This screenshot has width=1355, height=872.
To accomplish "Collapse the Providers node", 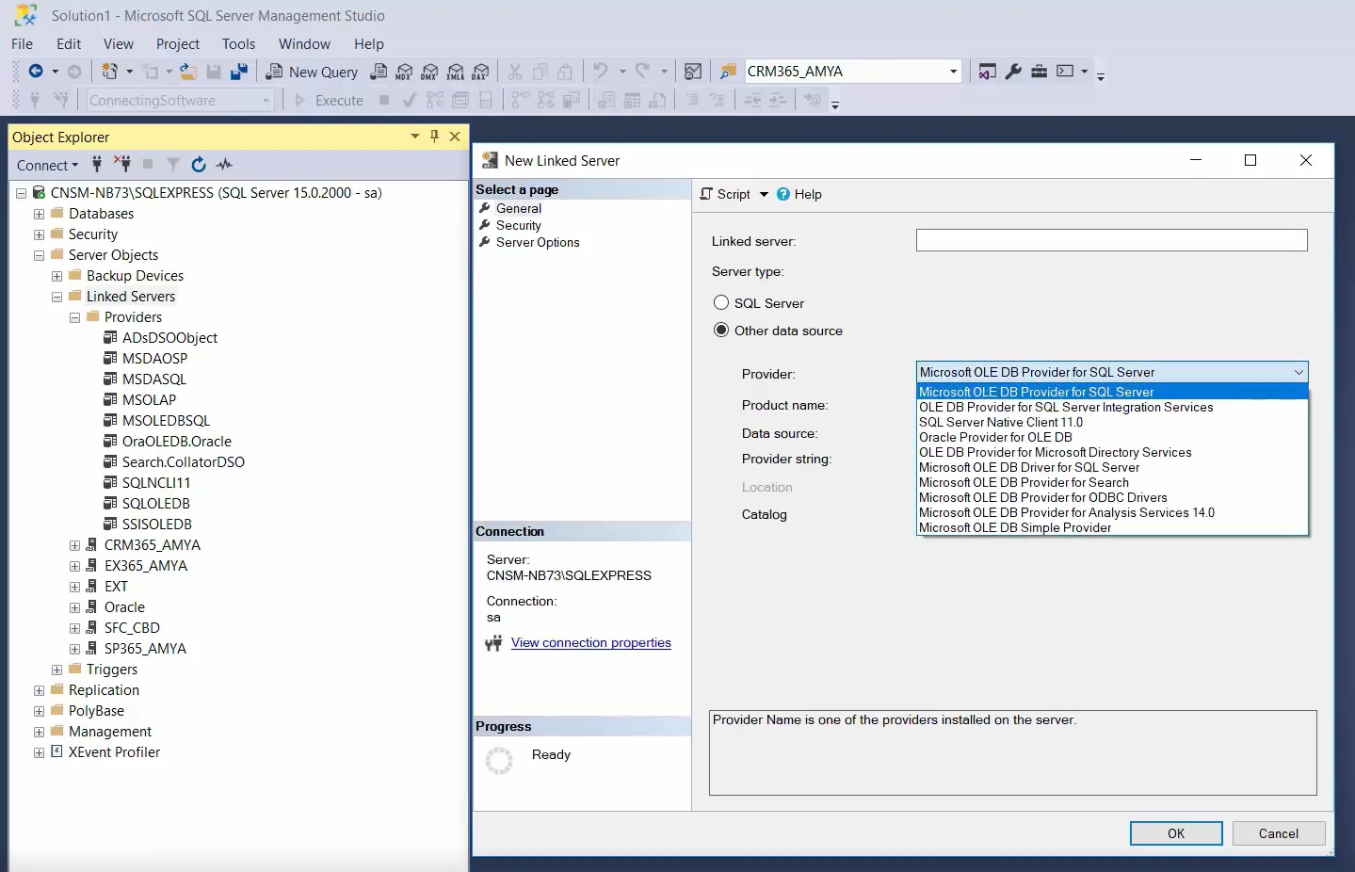I will pyautogui.click(x=74, y=317).
